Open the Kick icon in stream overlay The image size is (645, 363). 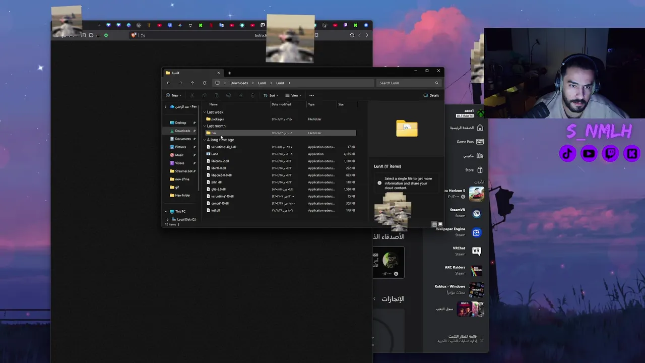[x=631, y=154]
